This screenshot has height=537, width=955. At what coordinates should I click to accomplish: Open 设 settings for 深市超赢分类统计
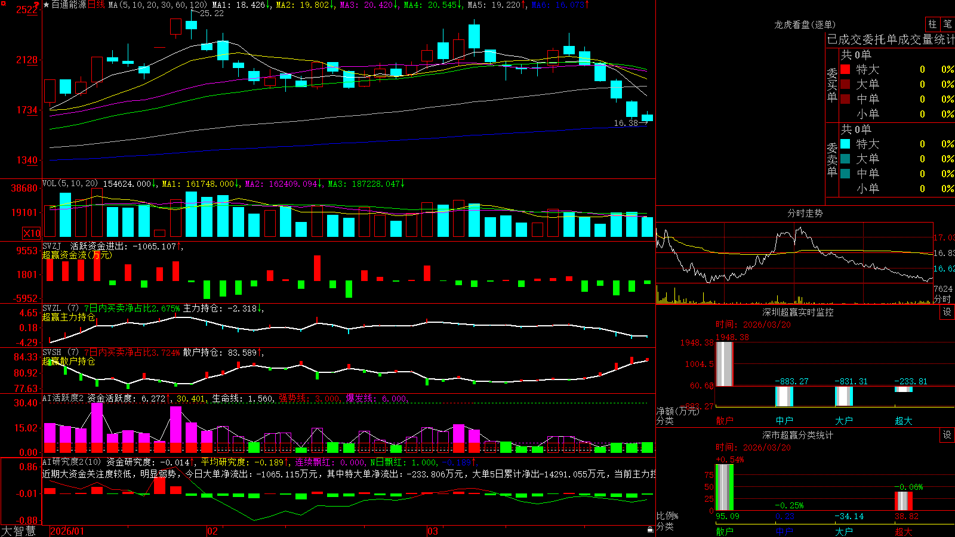point(947,435)
